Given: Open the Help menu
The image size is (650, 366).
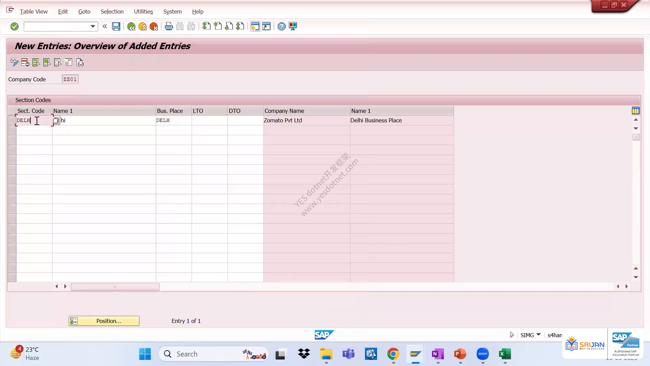Looking at the screenshot, I should pos(198,12).
